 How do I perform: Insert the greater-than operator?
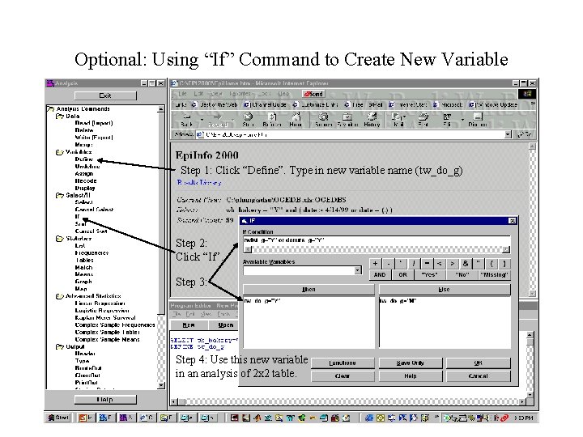click(x=452, y=264)
